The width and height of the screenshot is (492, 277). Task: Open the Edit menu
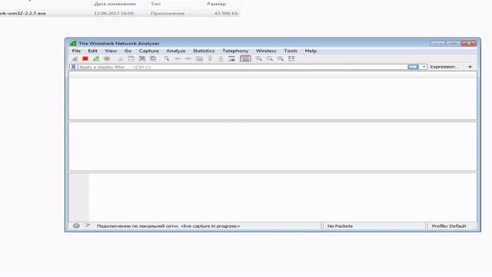92,51
